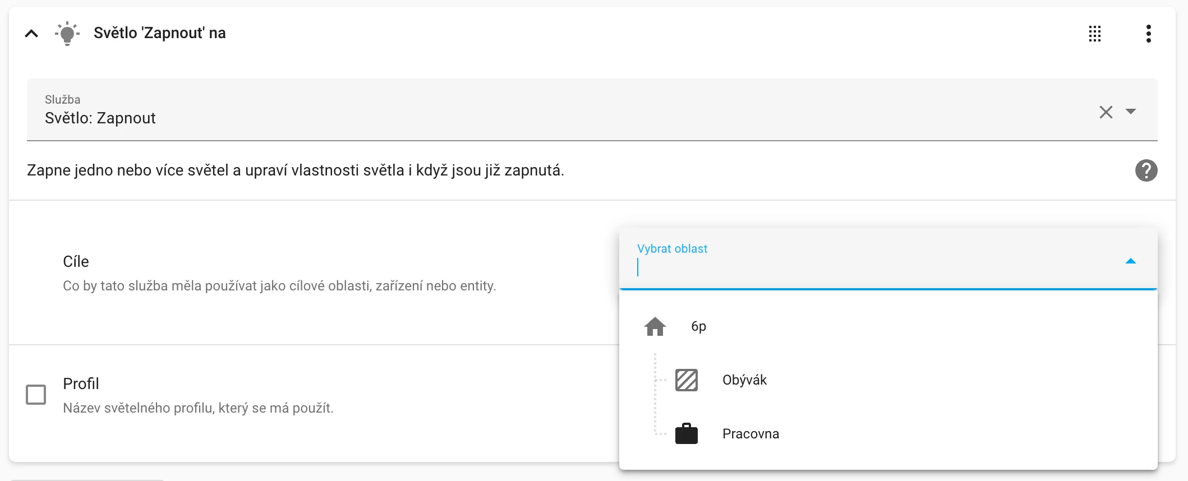Collapse the Světlo 'Zapnout' na action card
Image resolution: width=1188 pixels, height=481 pixels.
point(31,34)
